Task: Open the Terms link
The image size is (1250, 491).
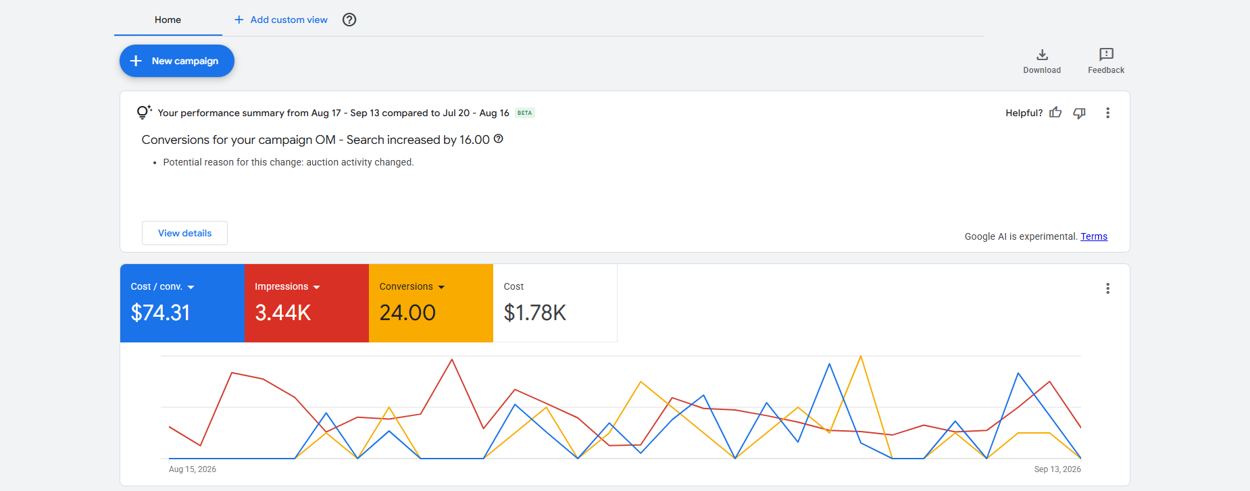Action: [x=1094, y=236]
